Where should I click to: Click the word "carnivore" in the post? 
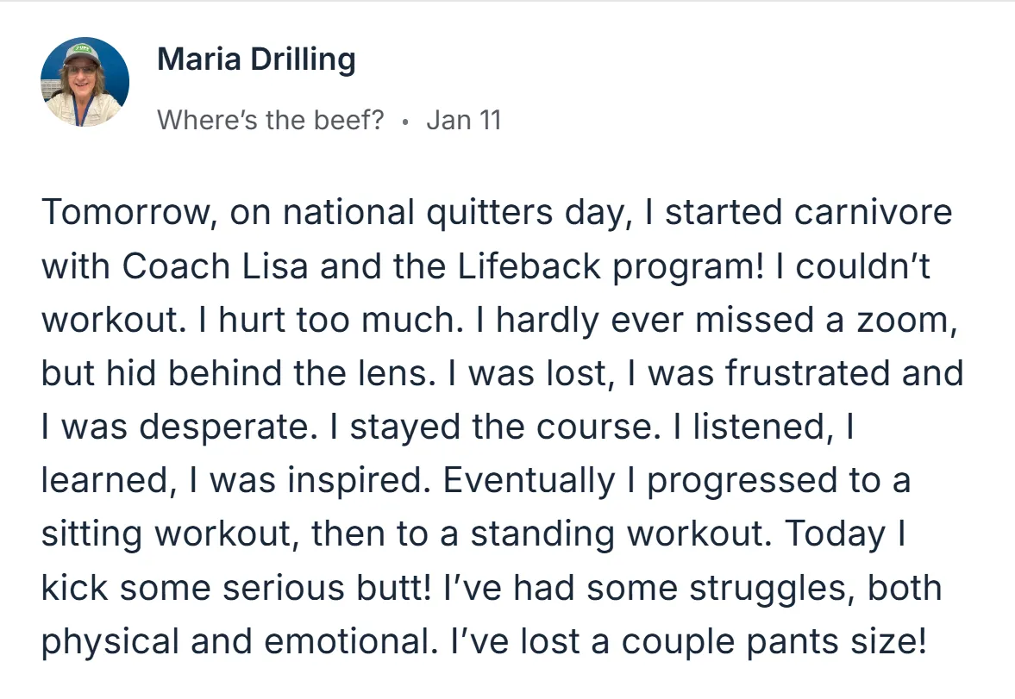[x=873, y=212]
